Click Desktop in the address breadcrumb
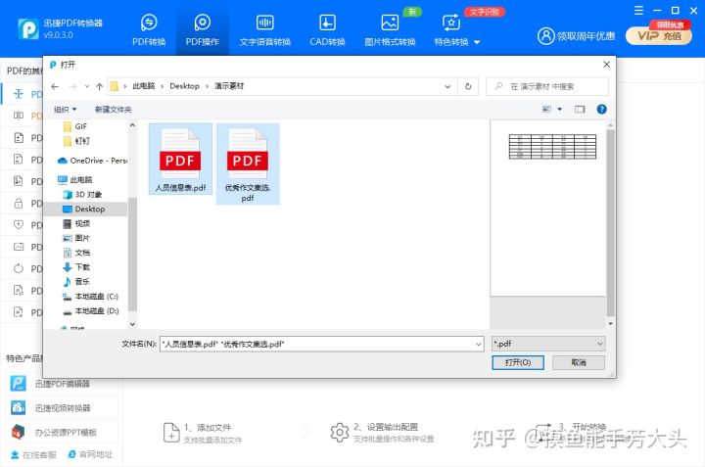Image resolution: width=705 pixels, height=467 pixels. (x=184, y=86)
